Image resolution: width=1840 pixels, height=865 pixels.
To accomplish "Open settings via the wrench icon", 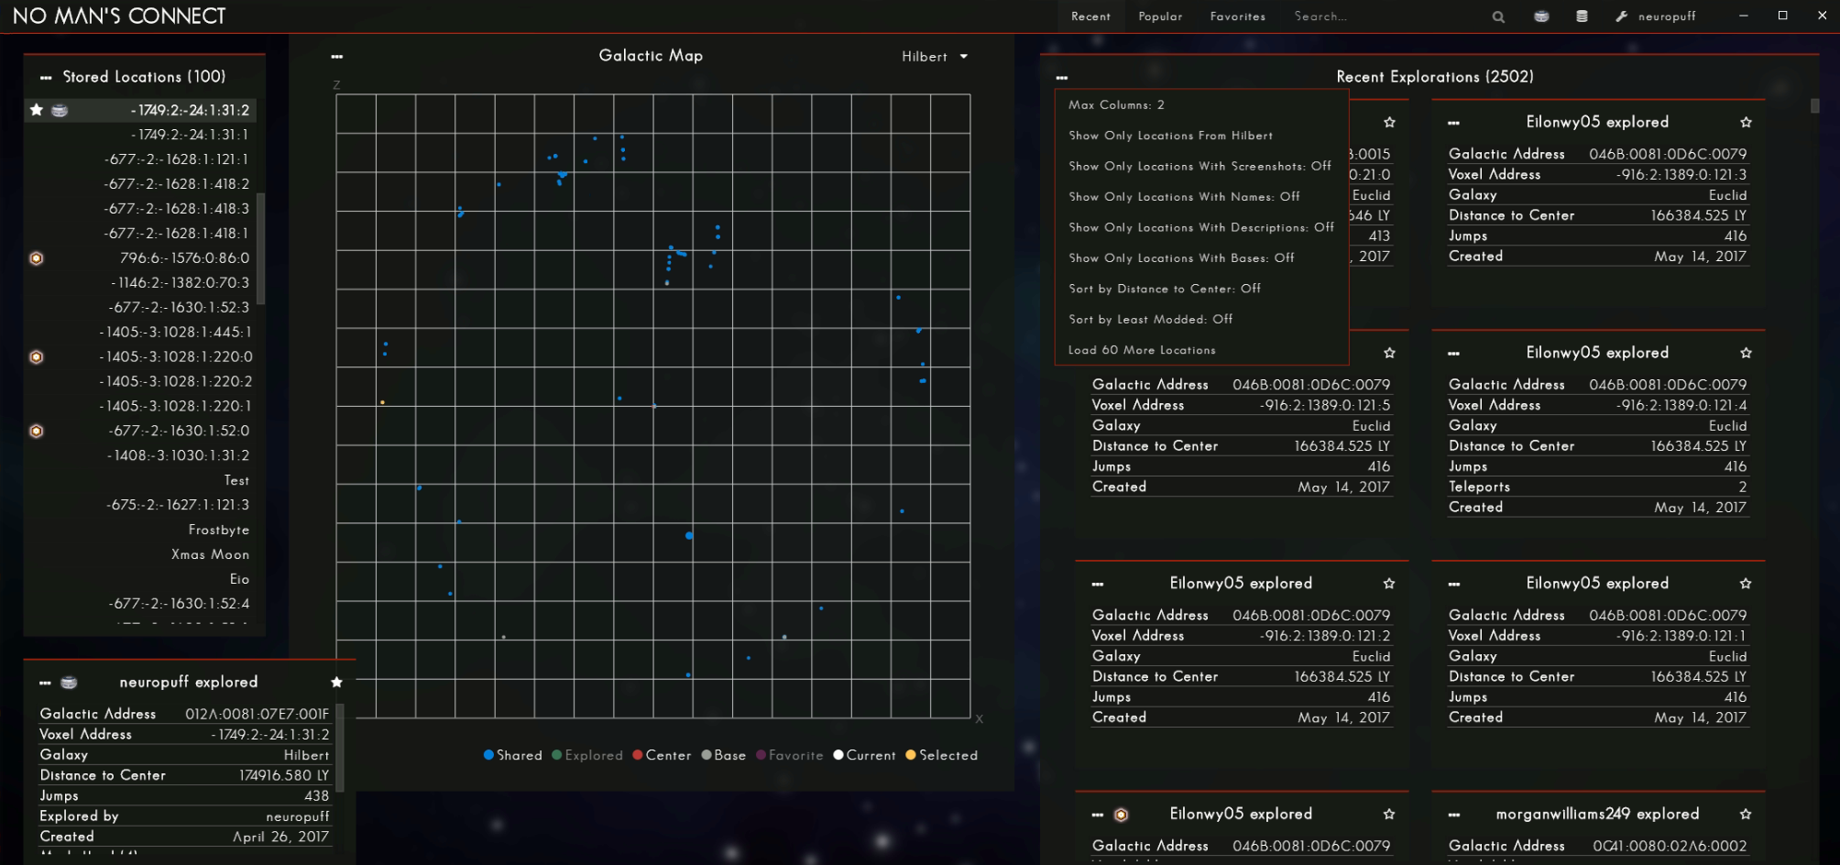I will [x=1621, y=16].
